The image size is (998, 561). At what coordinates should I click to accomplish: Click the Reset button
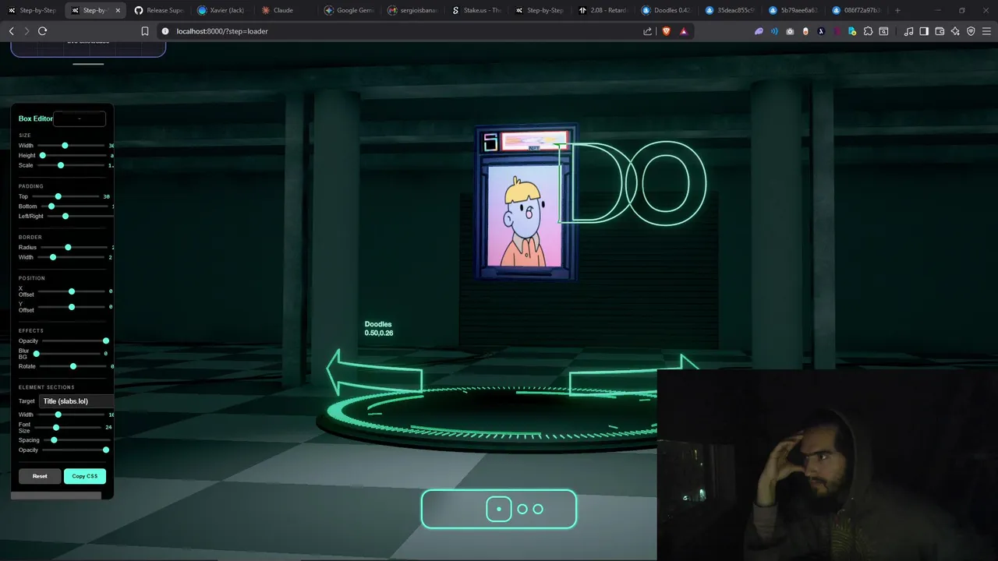[40, 476]
